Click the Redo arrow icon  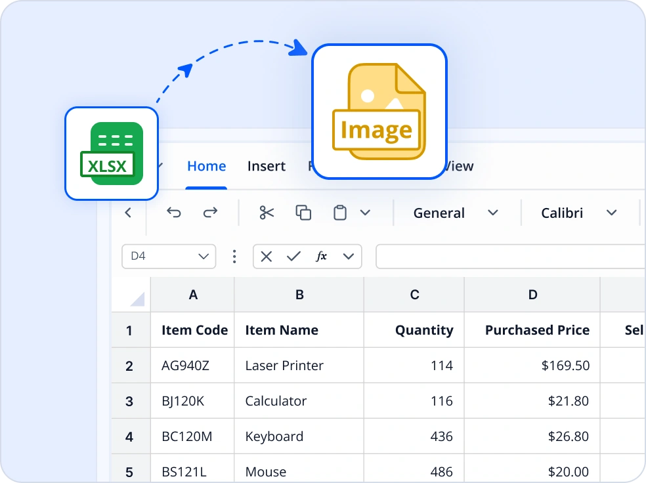click(x=210, y=213)
